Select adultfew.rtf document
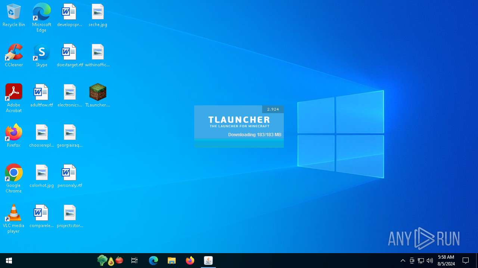Image resolution: width=478 pixels, height=268 pixels. (x=41, y=96)
